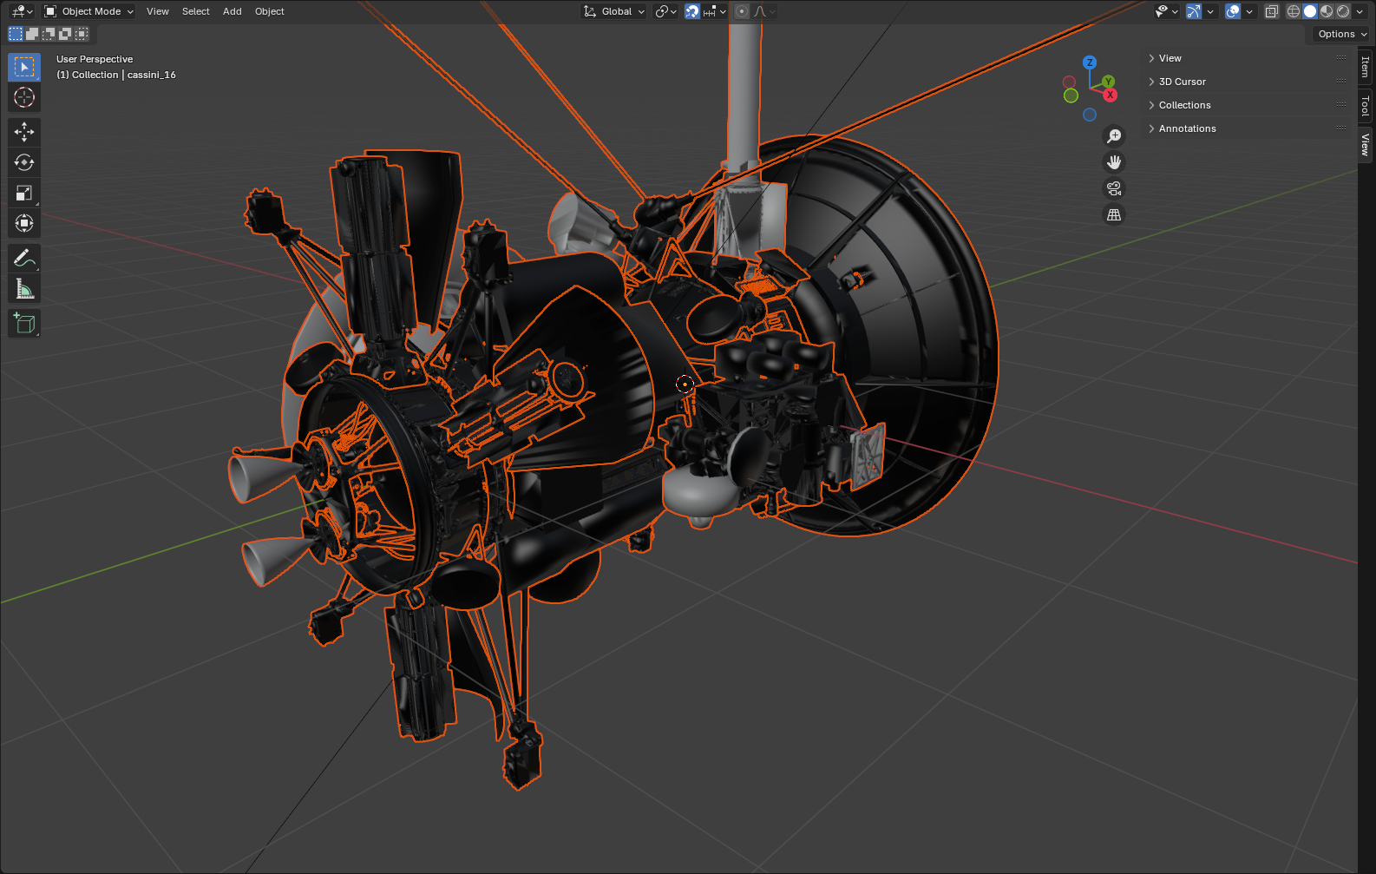Expand the 3D Cursor panel
The image size is (1376, 874).
[1182, 82]
